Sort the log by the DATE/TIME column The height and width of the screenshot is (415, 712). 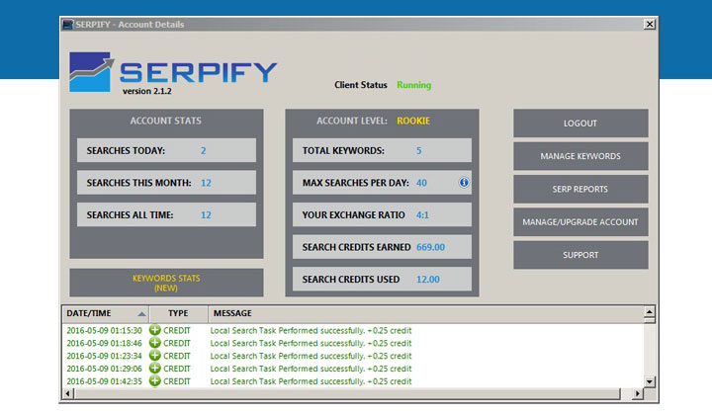pos(106,313)
